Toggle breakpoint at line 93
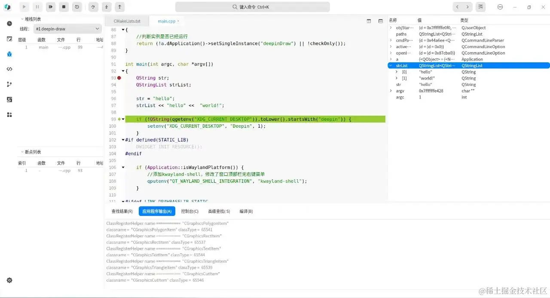Image resolution: width=550 pixels, height=298 pixels. [x=119, y=78]
